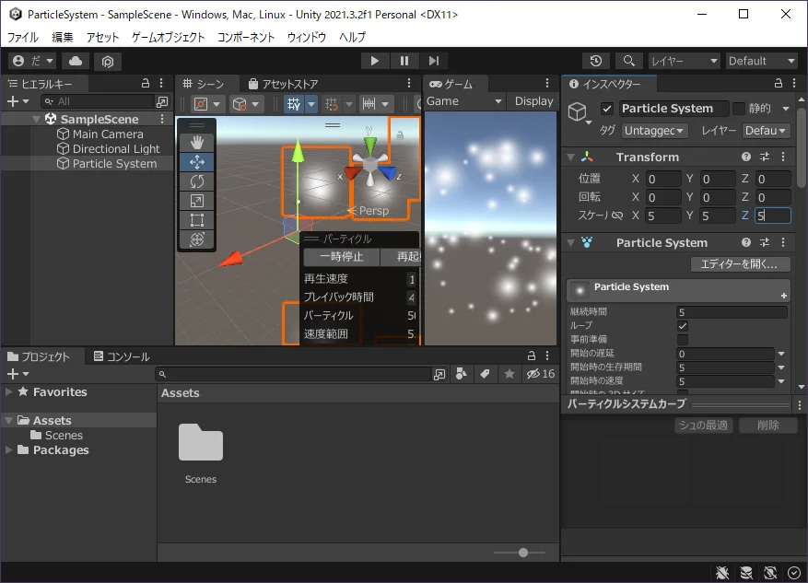Screen dimensions: 808x583
Task: Click the Hierarchy add plus button
Action: (18, 101)
